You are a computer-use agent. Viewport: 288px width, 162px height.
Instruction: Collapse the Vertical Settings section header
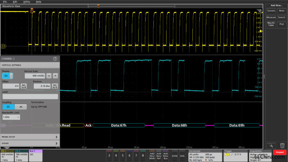pos(30,65)
